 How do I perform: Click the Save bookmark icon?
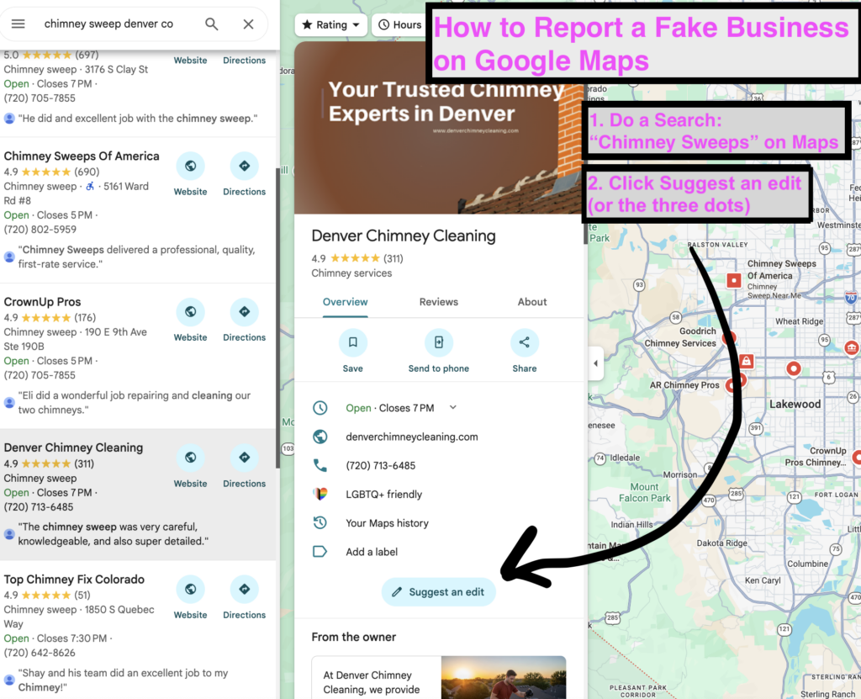[x=352, y=342]
